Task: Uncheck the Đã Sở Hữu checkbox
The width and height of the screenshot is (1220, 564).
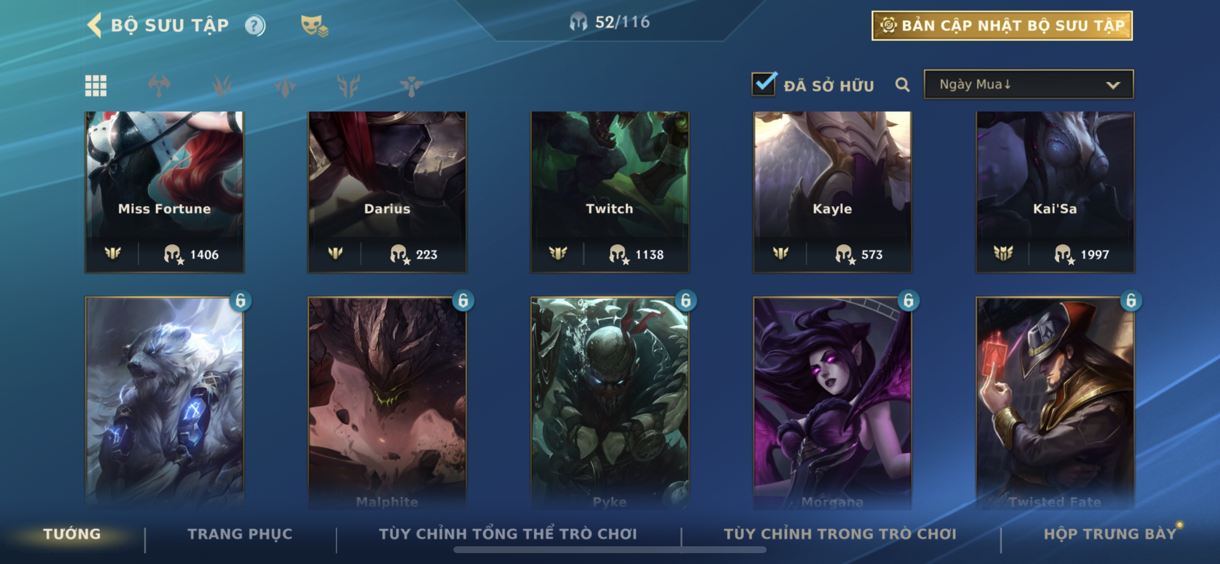Action: click(764, 84)
